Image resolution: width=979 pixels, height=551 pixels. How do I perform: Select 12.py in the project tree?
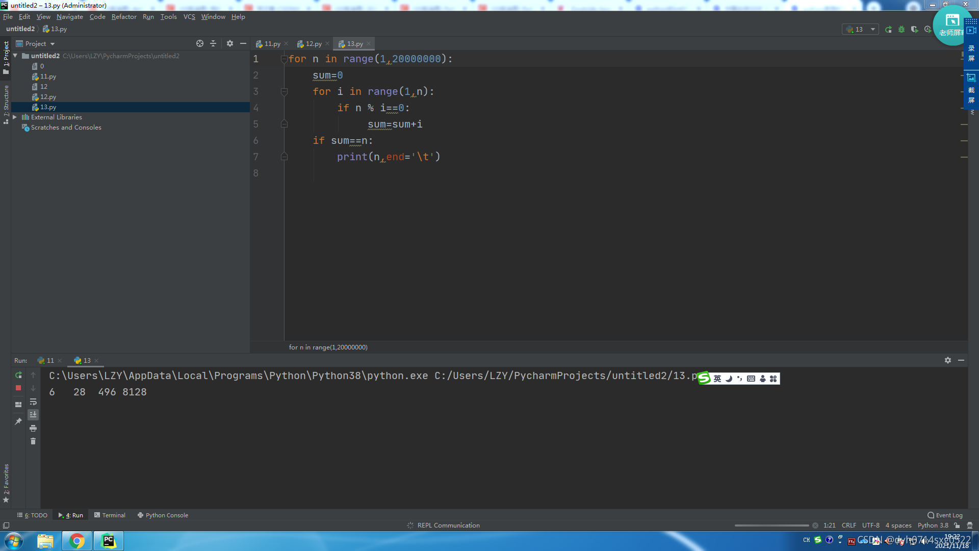(48, 97)
